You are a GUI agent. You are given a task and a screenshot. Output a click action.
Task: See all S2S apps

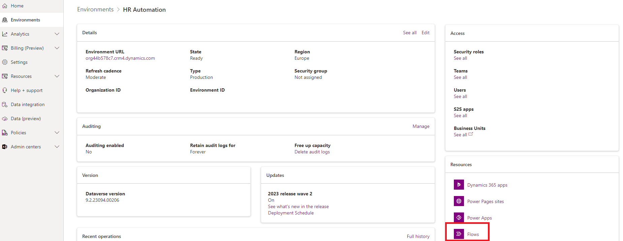[x=460, y=115]
